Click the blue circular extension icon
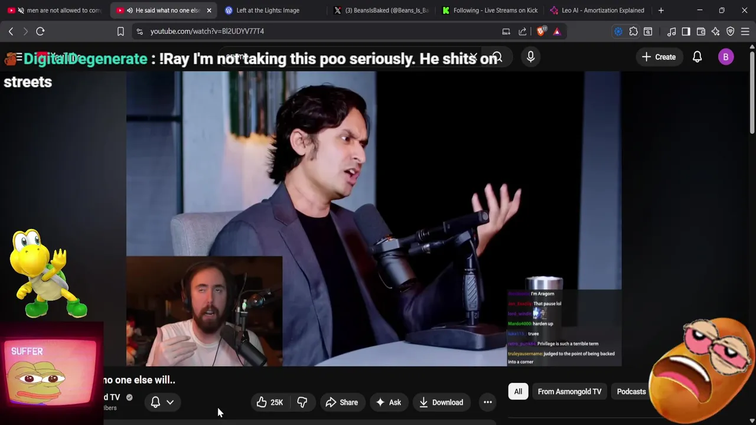 tap(618, 31)
